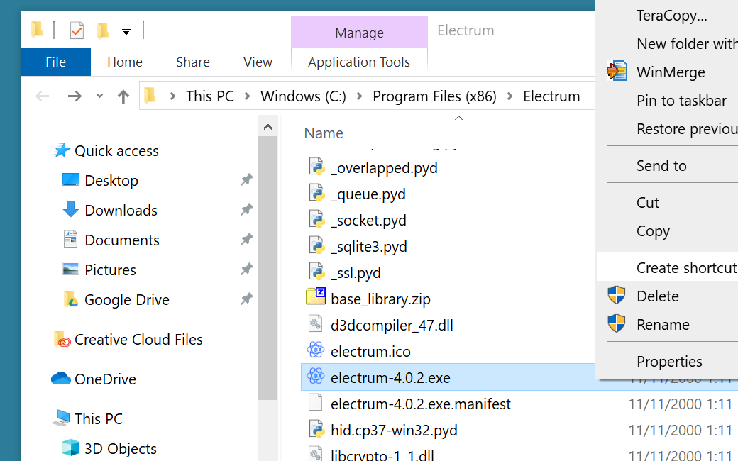Select d3dcompiler_47.dll file
Screen dimensions: 738x461
point(392,326)
